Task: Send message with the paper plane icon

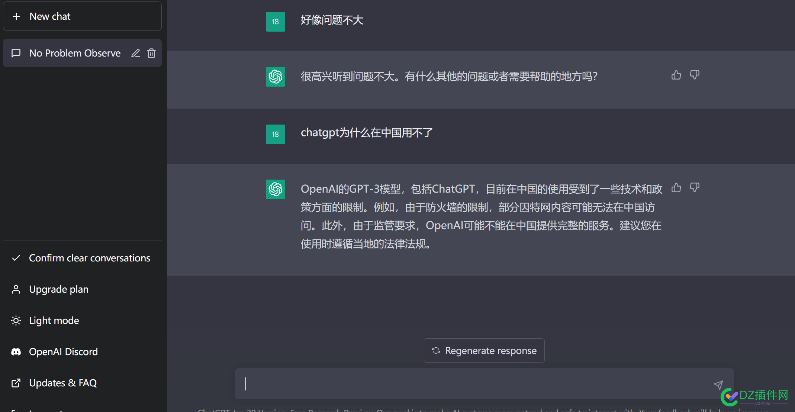Action: click(x=718, y=385)
